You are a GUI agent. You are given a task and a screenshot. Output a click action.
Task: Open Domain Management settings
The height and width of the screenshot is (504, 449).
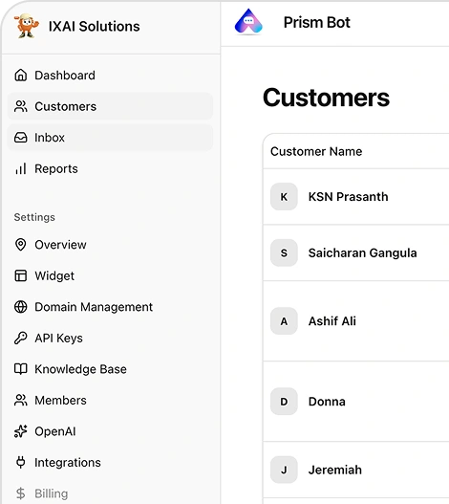click(x=110, y=307)
